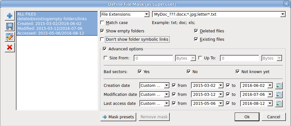Uncheck the Deleted files option

(196, 31)
